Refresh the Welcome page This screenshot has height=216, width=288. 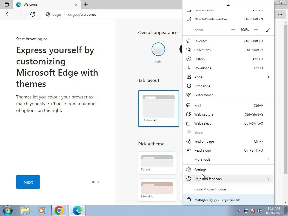pos(33,14)
